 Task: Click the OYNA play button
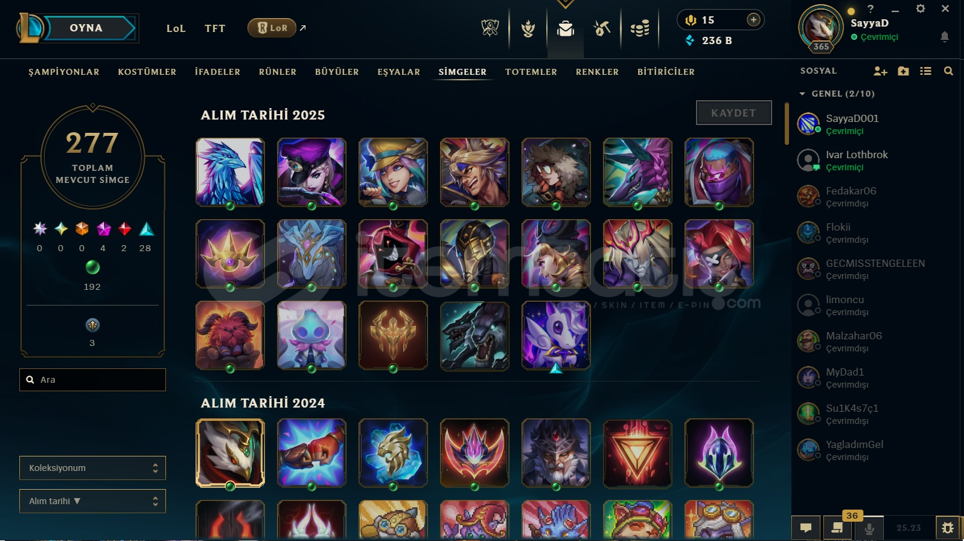pos(86,28)
